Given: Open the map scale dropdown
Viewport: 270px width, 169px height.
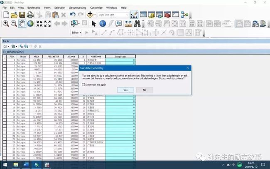Looking at the screenshot, I should [127, 15].
